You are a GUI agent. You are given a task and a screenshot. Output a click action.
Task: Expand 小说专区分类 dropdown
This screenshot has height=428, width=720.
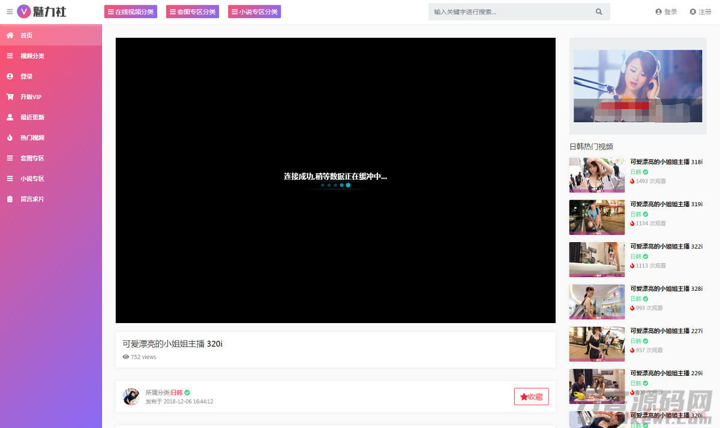coord(254,12)
